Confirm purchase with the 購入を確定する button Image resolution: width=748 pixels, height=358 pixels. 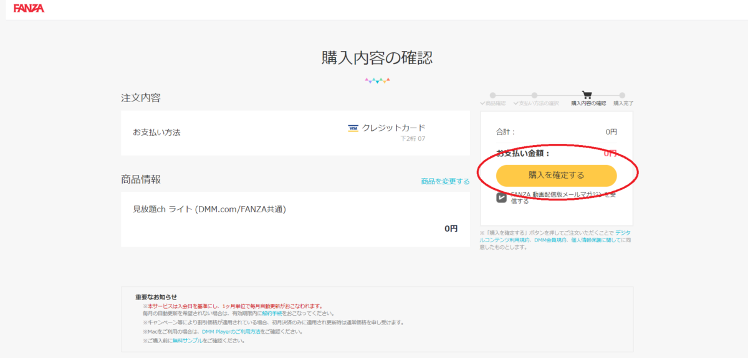coord(557,175)
